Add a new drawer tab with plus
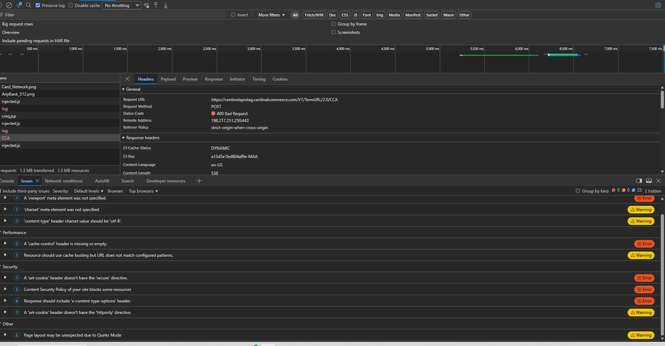This screenshot has height=346, width=665. [199, 181]
